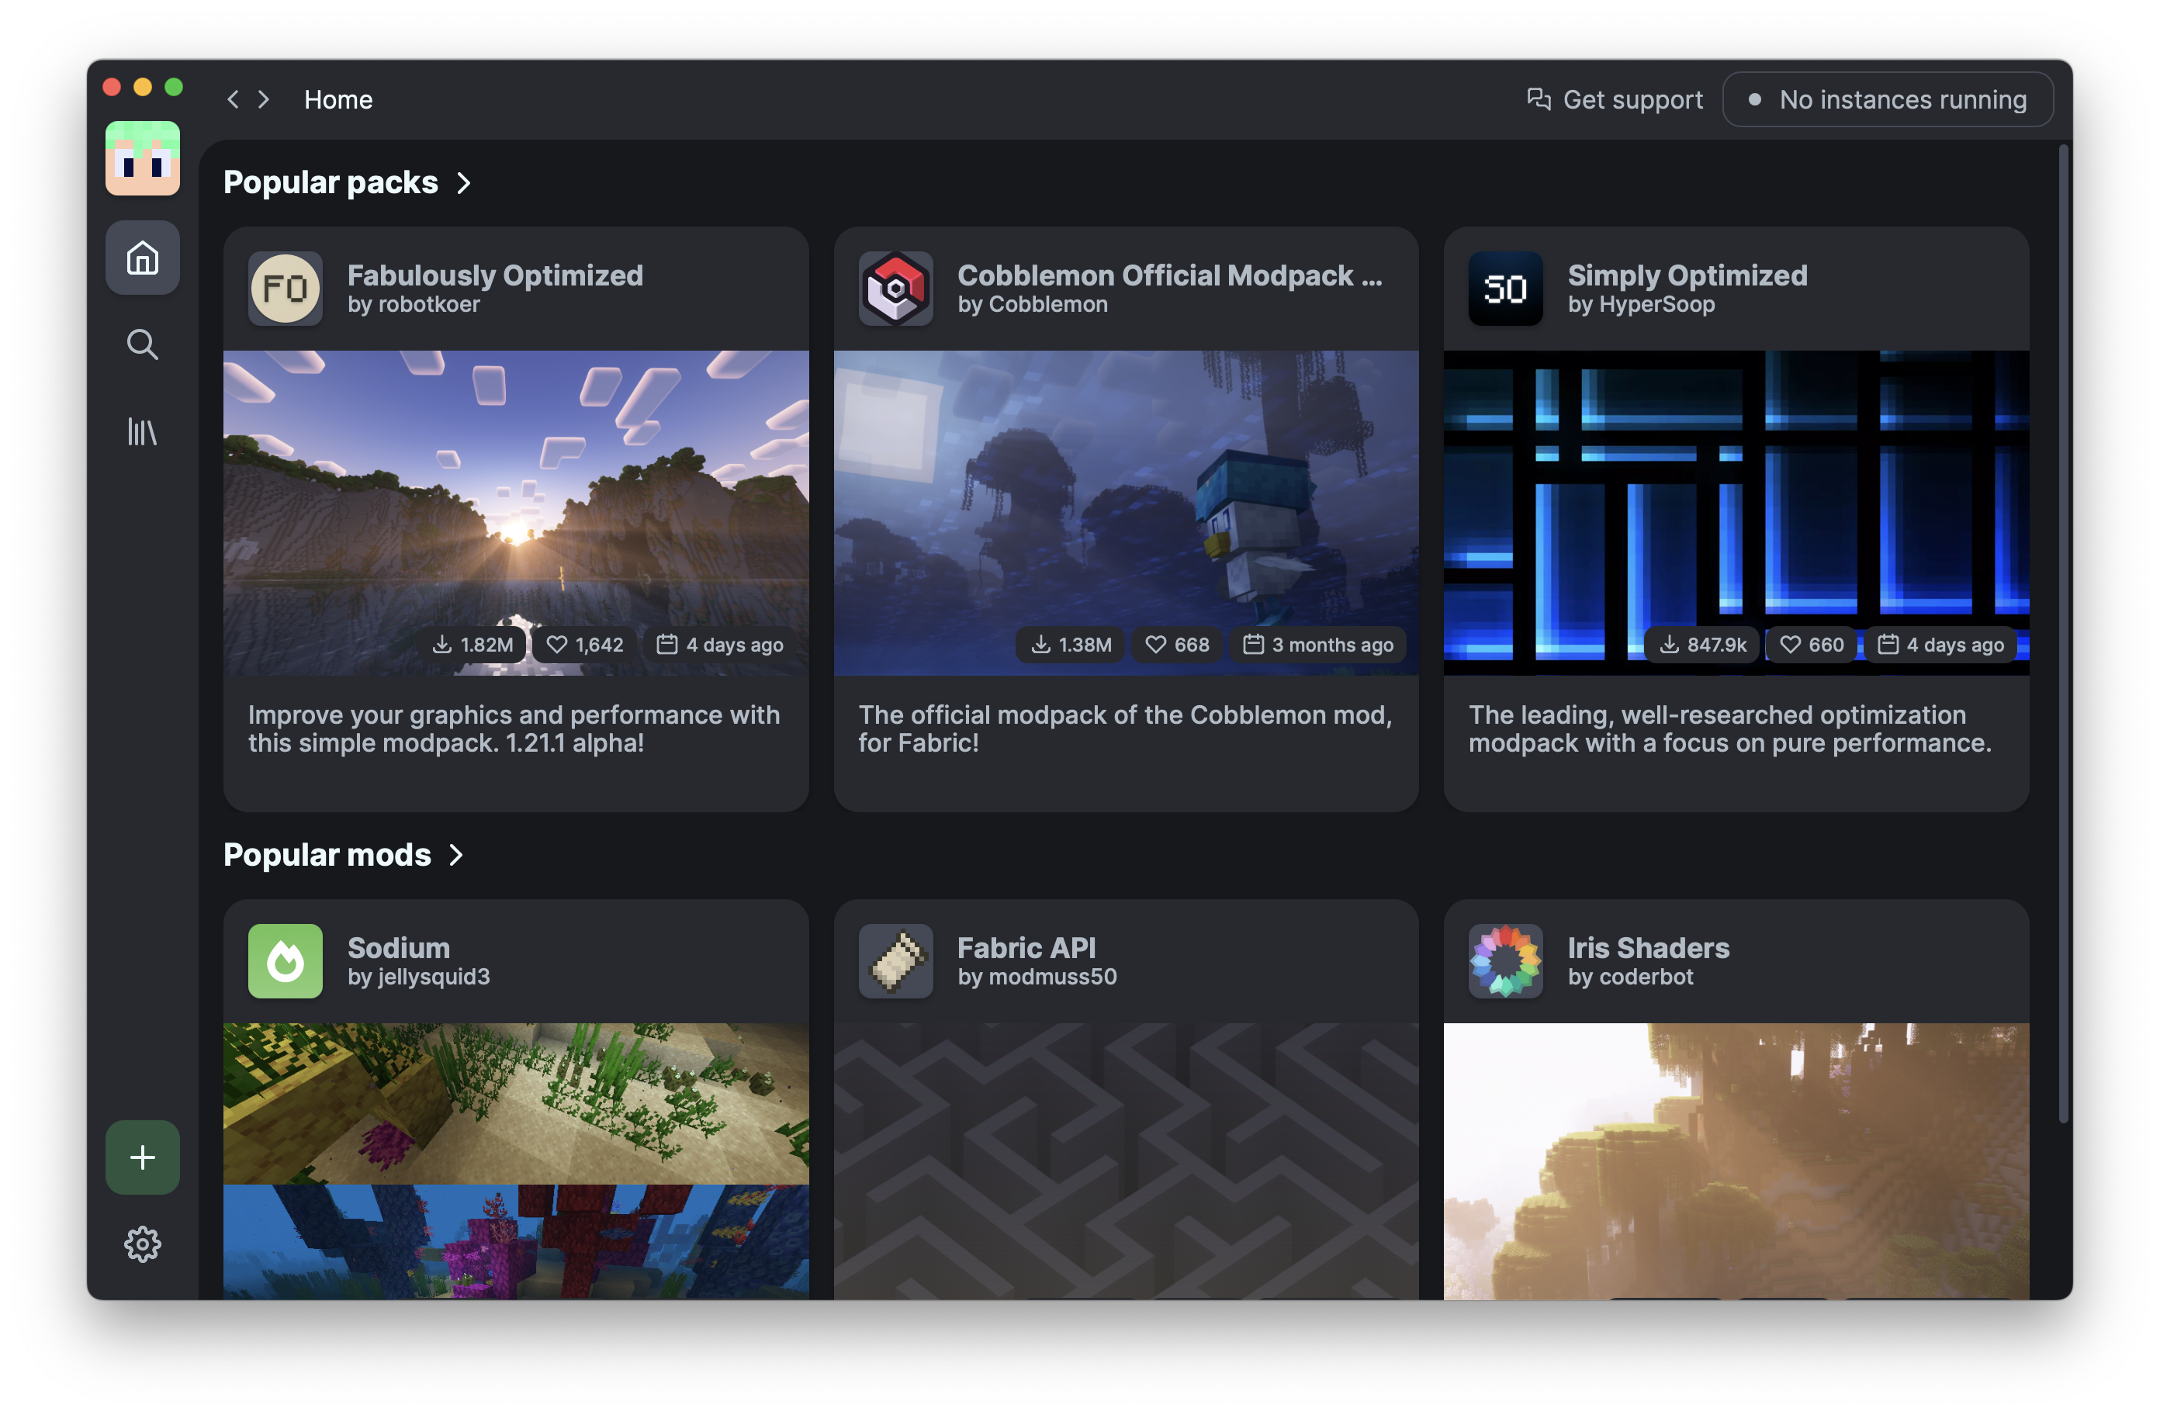Click the Get support chat icon
This screenshot has height=1415, width=2160.
tap(1539, 99)
